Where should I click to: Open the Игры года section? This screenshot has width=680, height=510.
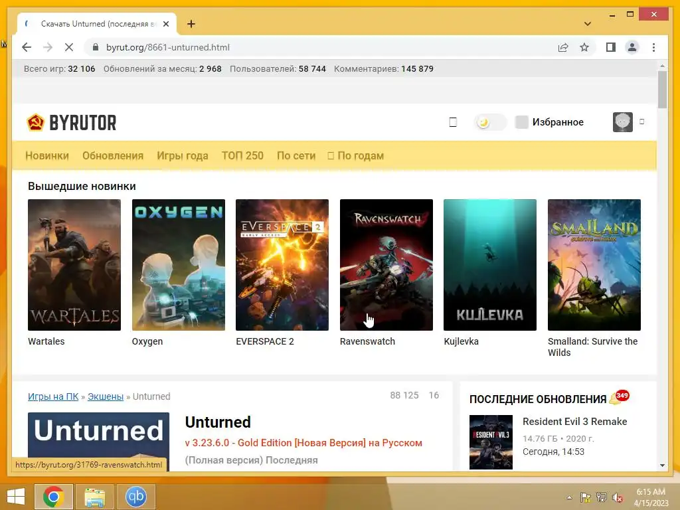182,155
